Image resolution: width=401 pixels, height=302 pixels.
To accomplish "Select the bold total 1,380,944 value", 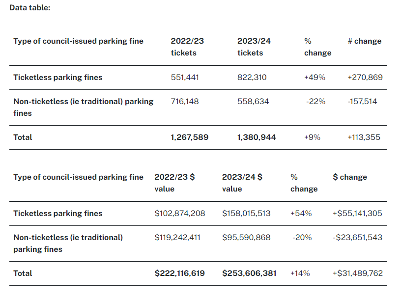I will (257, 137).
